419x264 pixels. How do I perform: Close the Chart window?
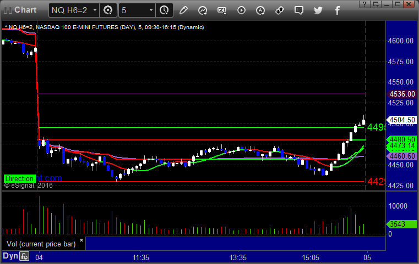409,4
